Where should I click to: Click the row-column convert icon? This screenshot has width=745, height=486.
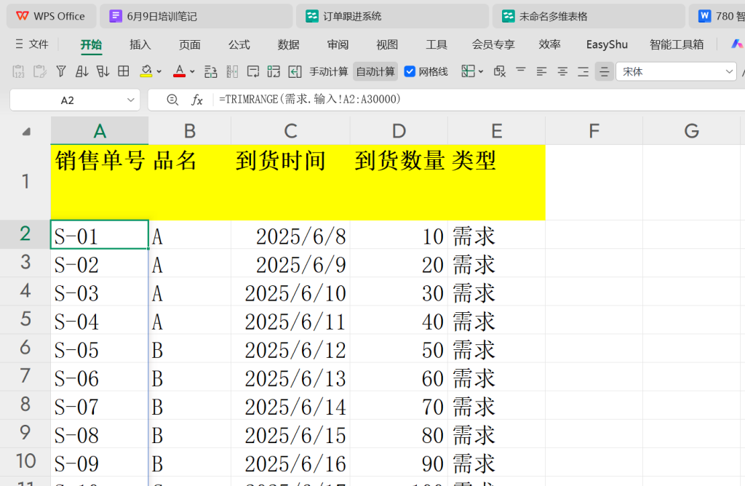210,72
